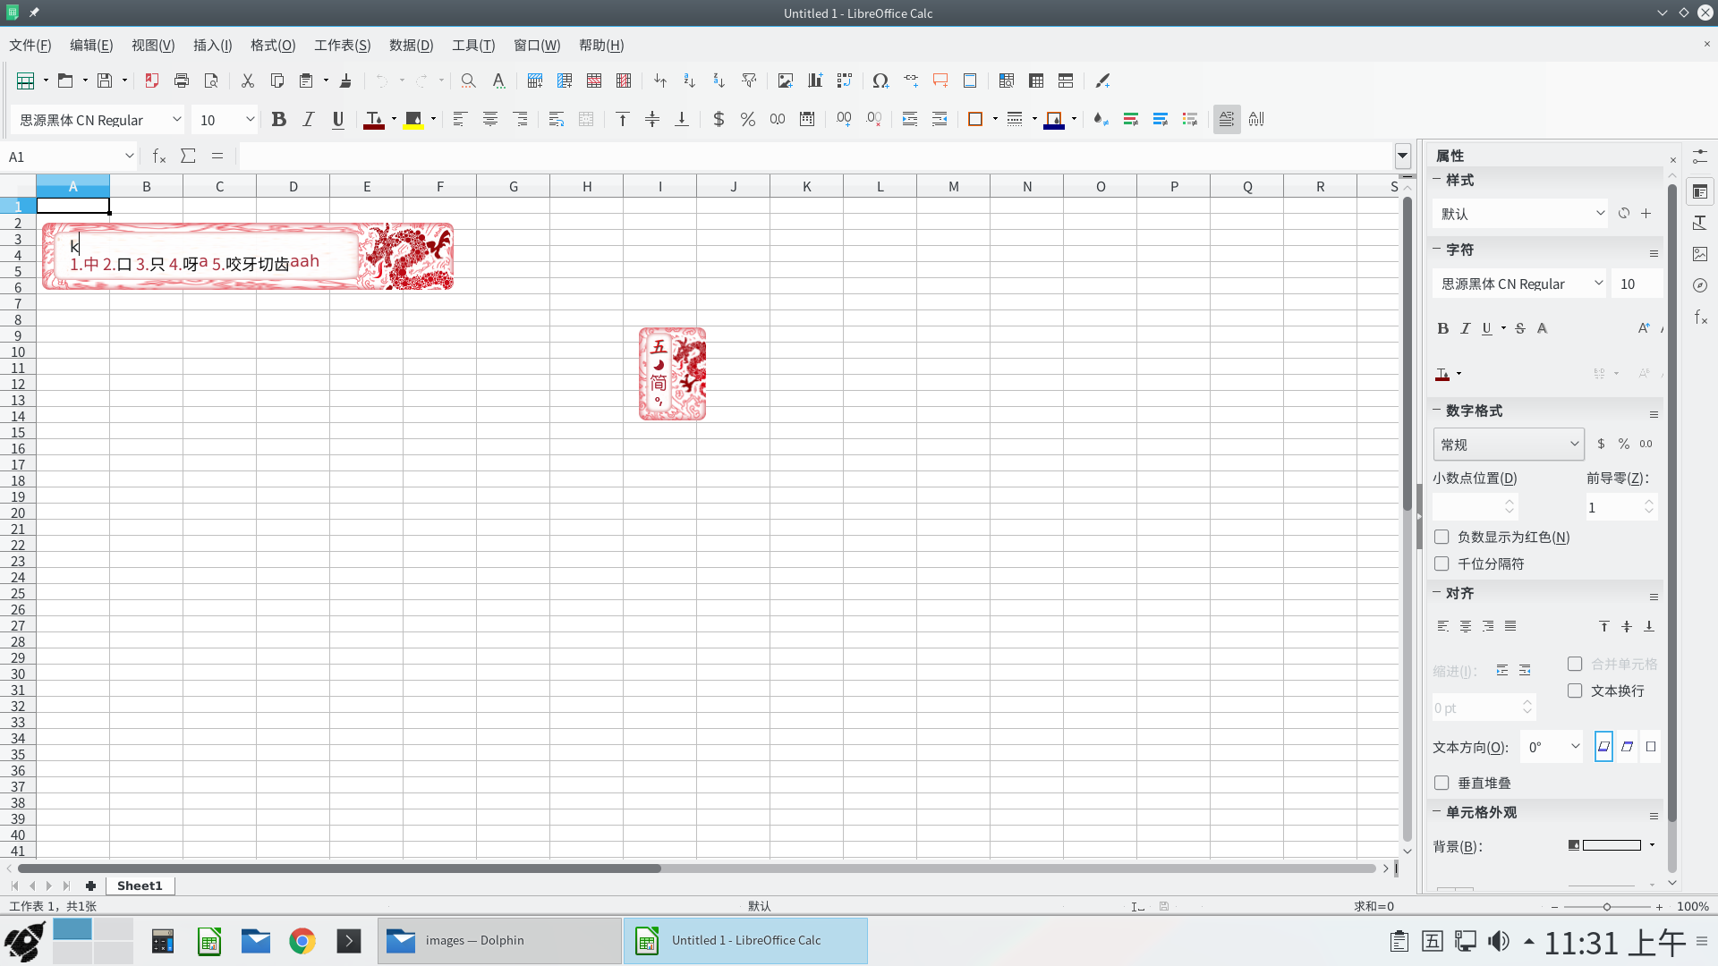Enable text wrapping in cells
Viewport: 1718px width, 966px height.
tap(1576, 691)
